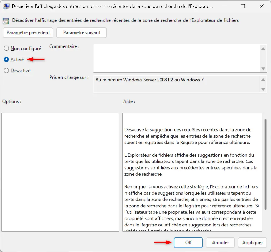This screenshot has width=271, height=252.
Task: Confirm with the OK button
Action: pos(188,242)
